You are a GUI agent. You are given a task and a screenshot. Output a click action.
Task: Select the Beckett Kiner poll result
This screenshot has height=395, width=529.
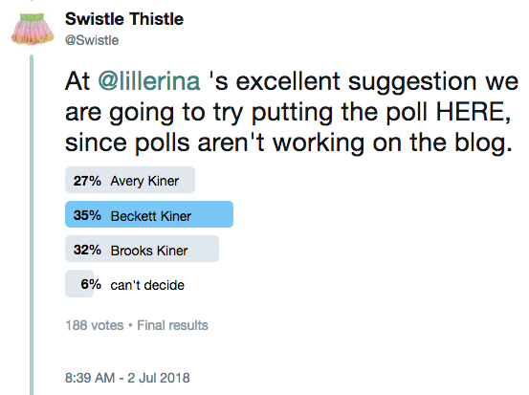[149, 215]
